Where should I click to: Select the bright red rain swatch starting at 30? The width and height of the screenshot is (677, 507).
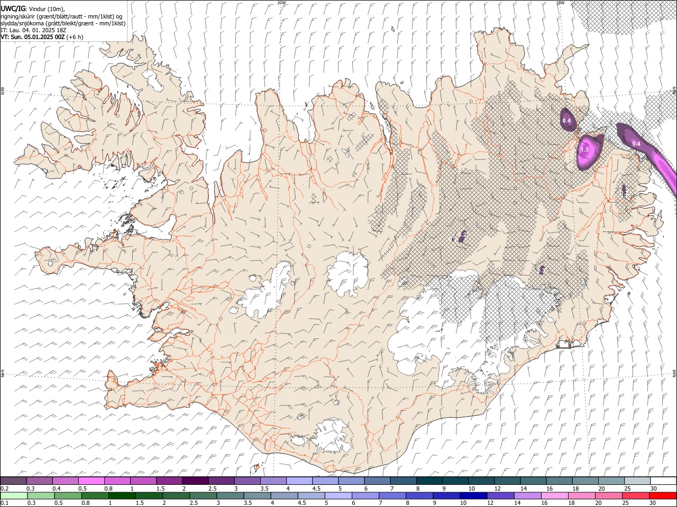662,496
